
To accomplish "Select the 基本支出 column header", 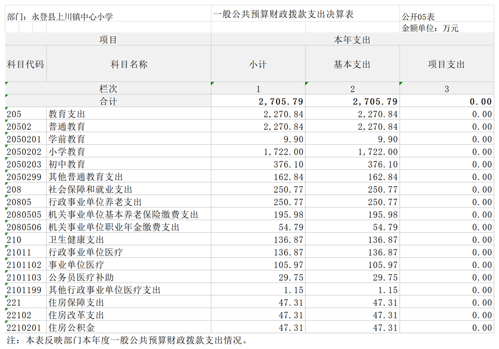I will pos(352,64).
